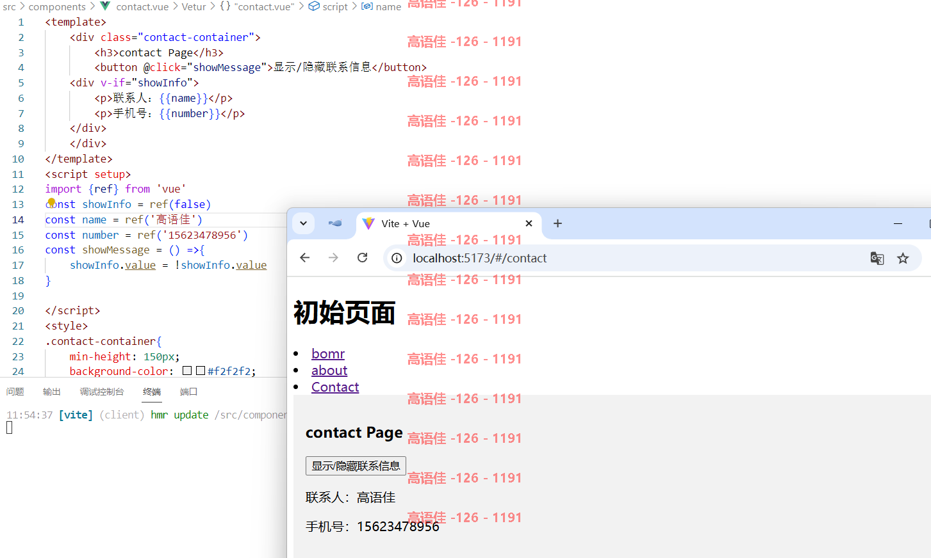Open the browser tab search dropdown
Image resolution: width=931 pixels, height=558 pixels.
[304, 223]
